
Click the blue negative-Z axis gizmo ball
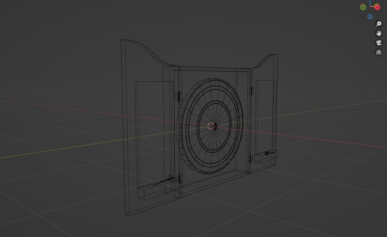click(x=370, y=17)
